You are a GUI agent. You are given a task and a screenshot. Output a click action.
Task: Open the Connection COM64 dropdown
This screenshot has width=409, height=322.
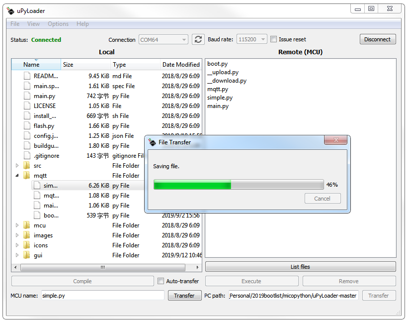click(164, 40)
